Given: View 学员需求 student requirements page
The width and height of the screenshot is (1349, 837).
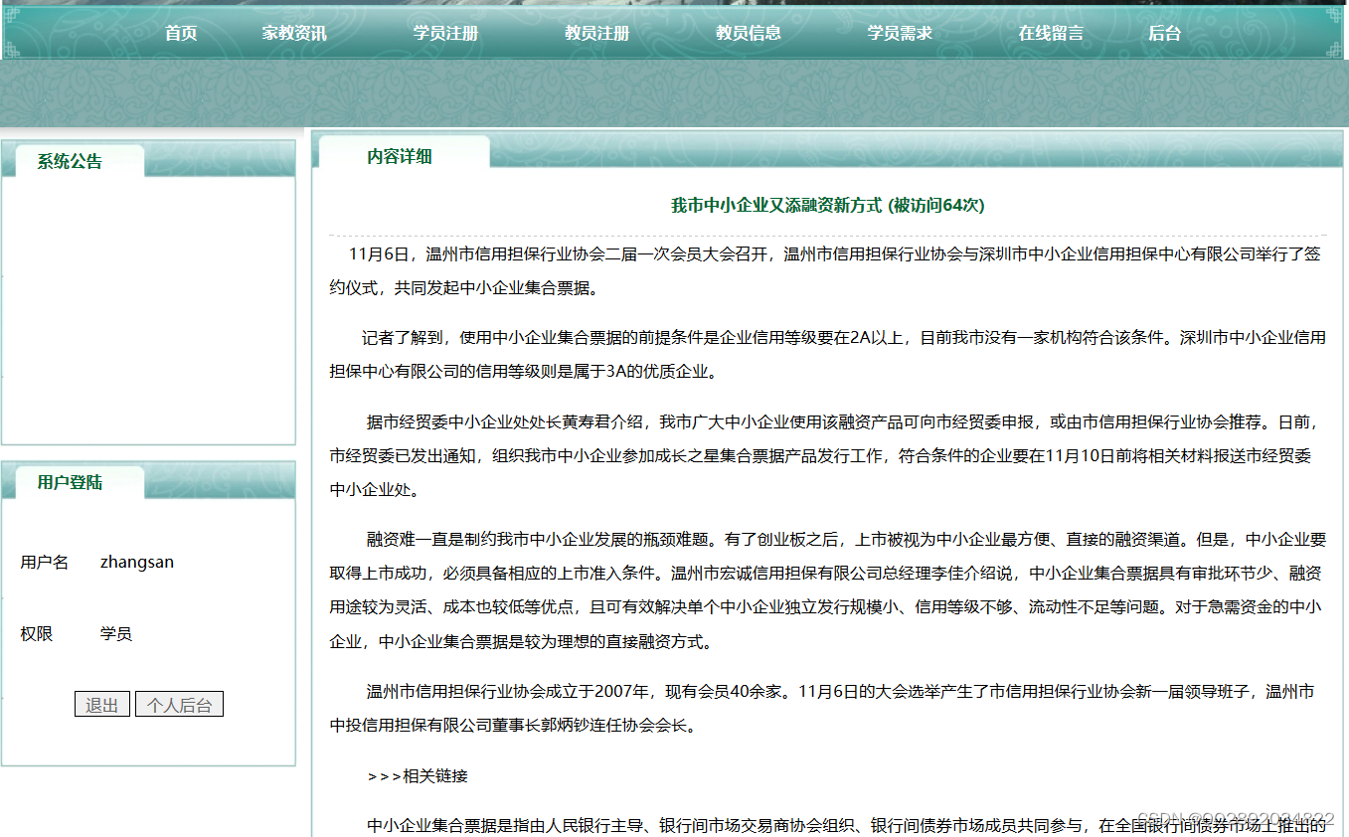Looking at the screenshot, I should point(899,32).
